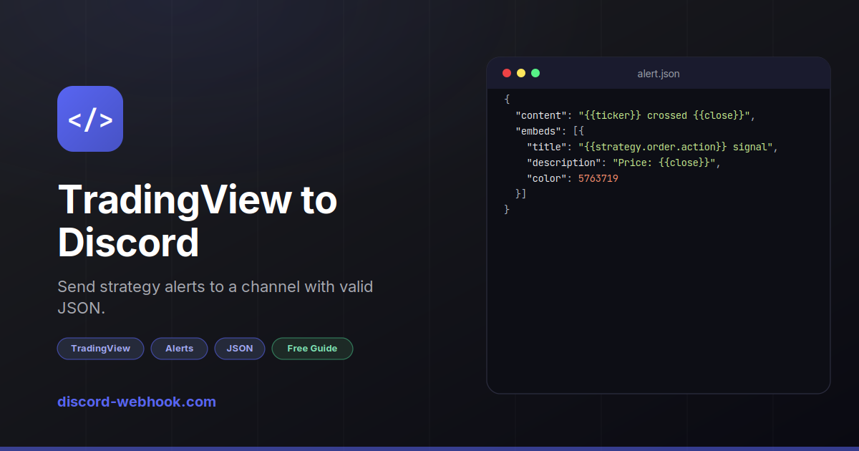This screenshot has height=451, width=859.
Task: Click the code brackets logo icon
Action: (90, 119)
